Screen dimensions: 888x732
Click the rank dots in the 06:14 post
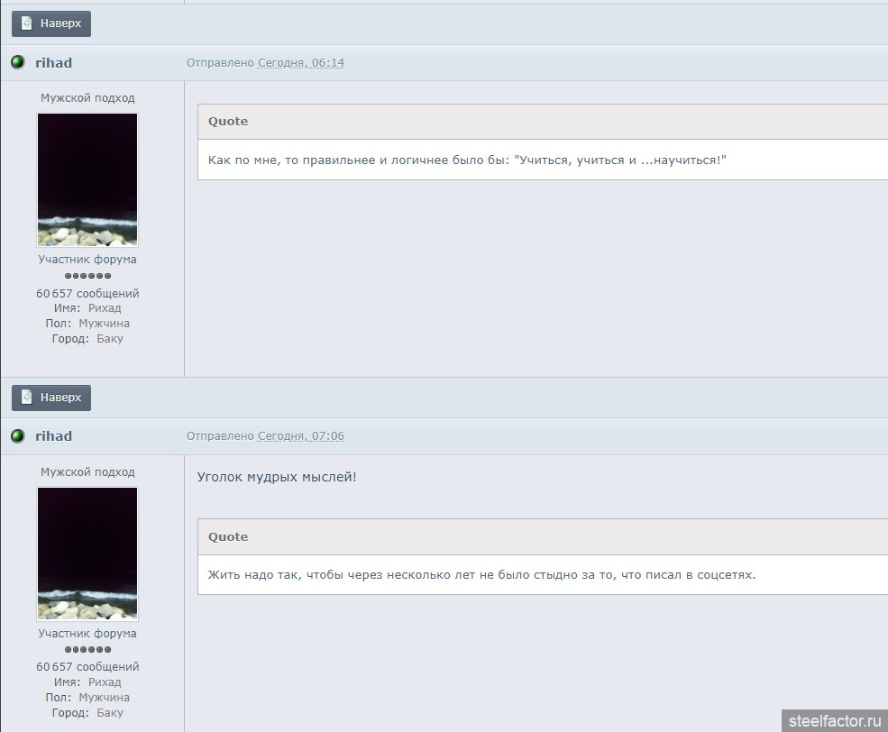click(x=87, y=276)
